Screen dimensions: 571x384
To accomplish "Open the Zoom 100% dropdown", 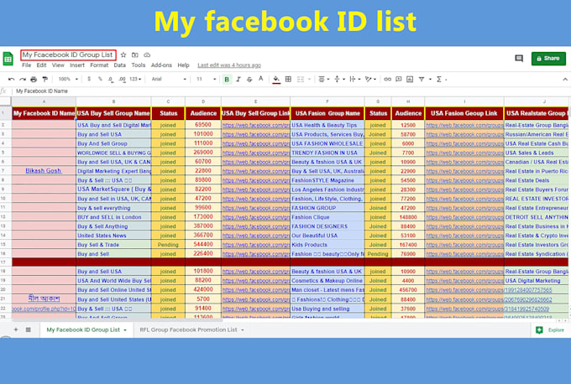I will pos(68,79).
